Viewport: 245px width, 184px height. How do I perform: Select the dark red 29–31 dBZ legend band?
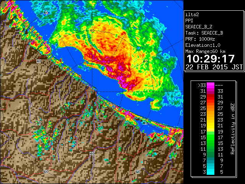(211, 97)
